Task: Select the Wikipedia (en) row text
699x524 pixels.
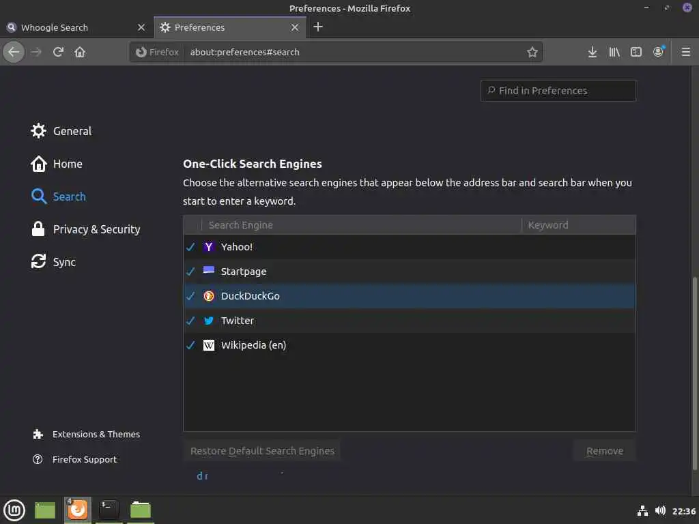Action: (x=254, y=345)
